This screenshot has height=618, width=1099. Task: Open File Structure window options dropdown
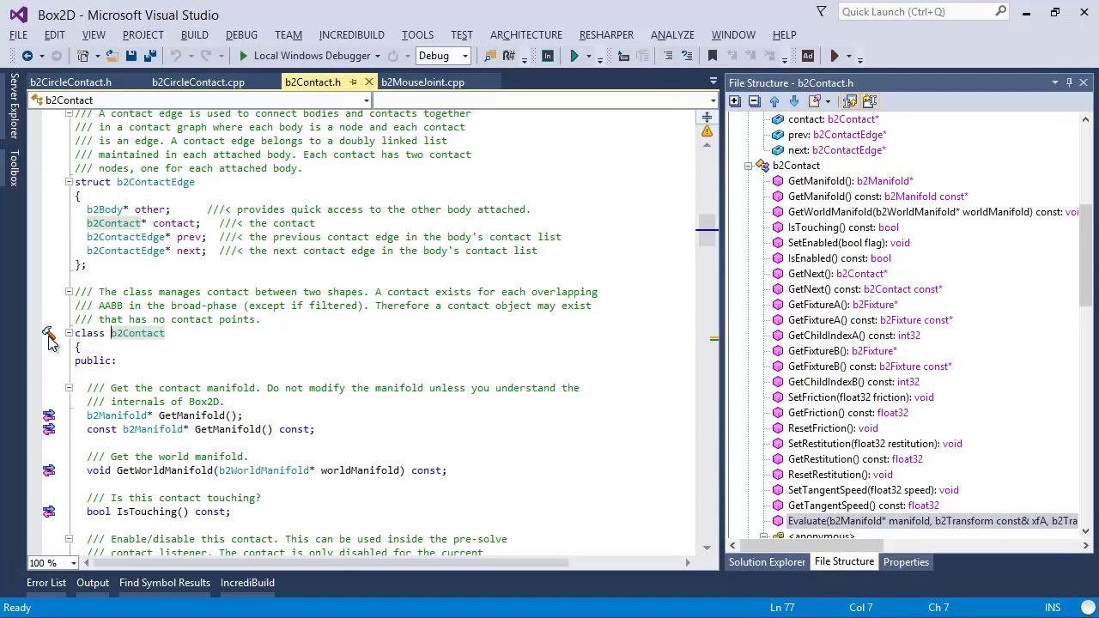point(1054,82)
